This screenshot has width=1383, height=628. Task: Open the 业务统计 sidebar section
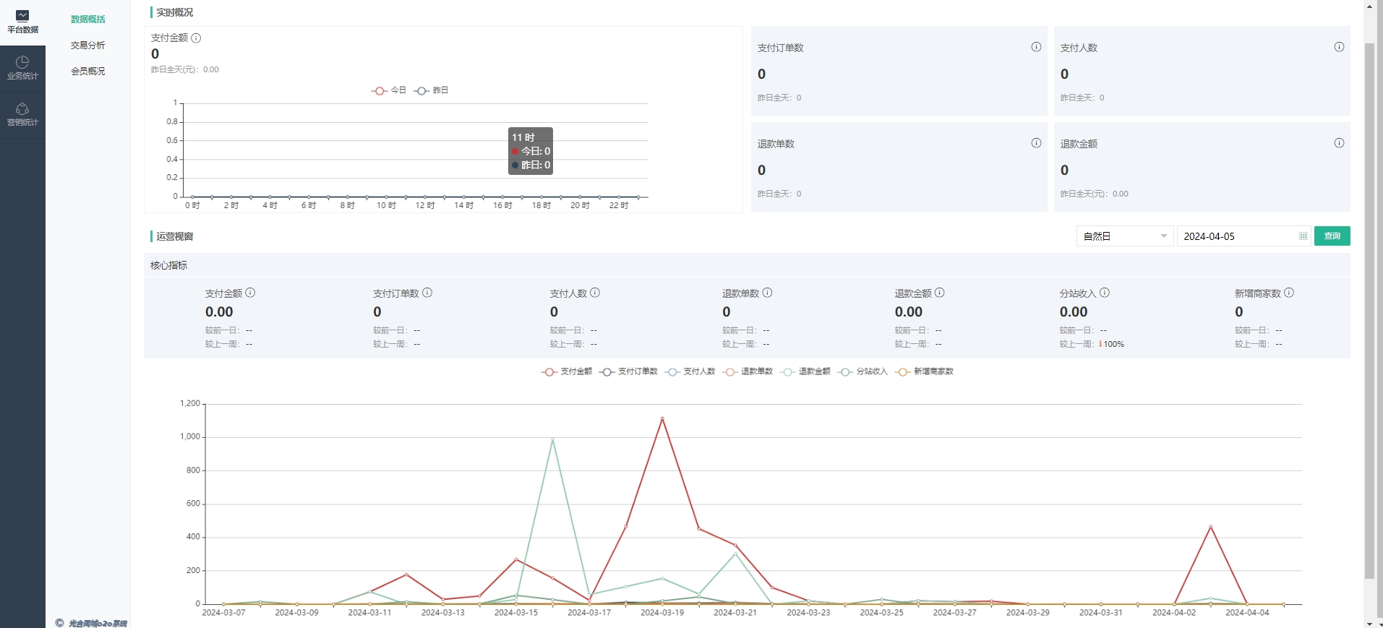click(22, 68)
